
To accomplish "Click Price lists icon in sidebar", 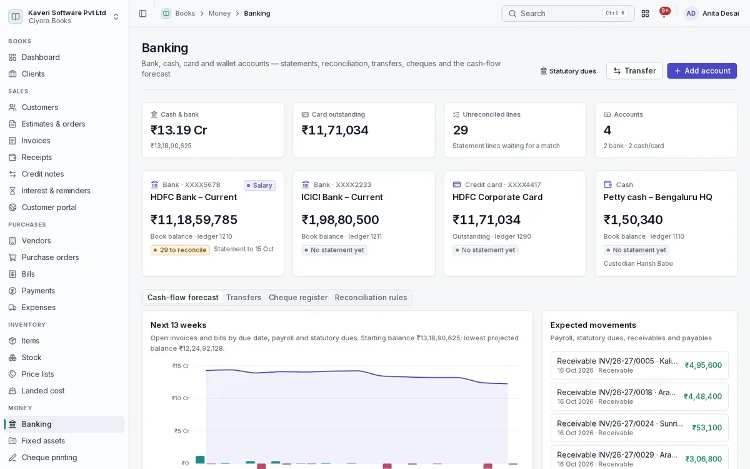I will click(x=12, y=374).
